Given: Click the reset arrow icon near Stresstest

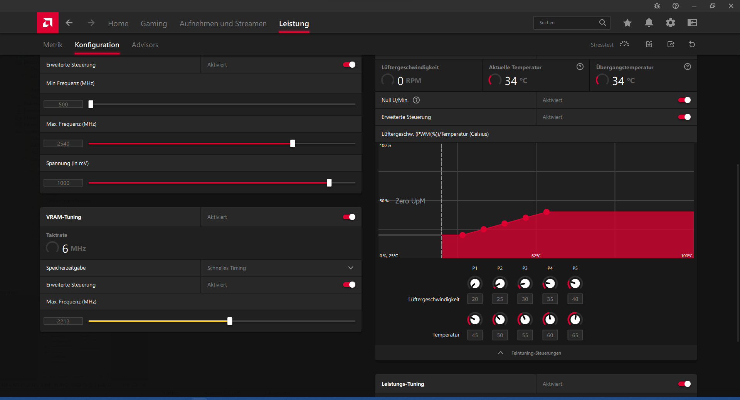Looking at the screenshot, I should (x=692, y=44).
